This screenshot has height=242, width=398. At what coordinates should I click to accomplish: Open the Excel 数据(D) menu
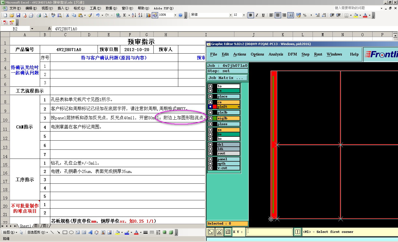pyautogui.click(x=111, y=8)
